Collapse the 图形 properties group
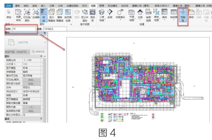Screen dimensions: 212x140 click(x=41, y=56)
